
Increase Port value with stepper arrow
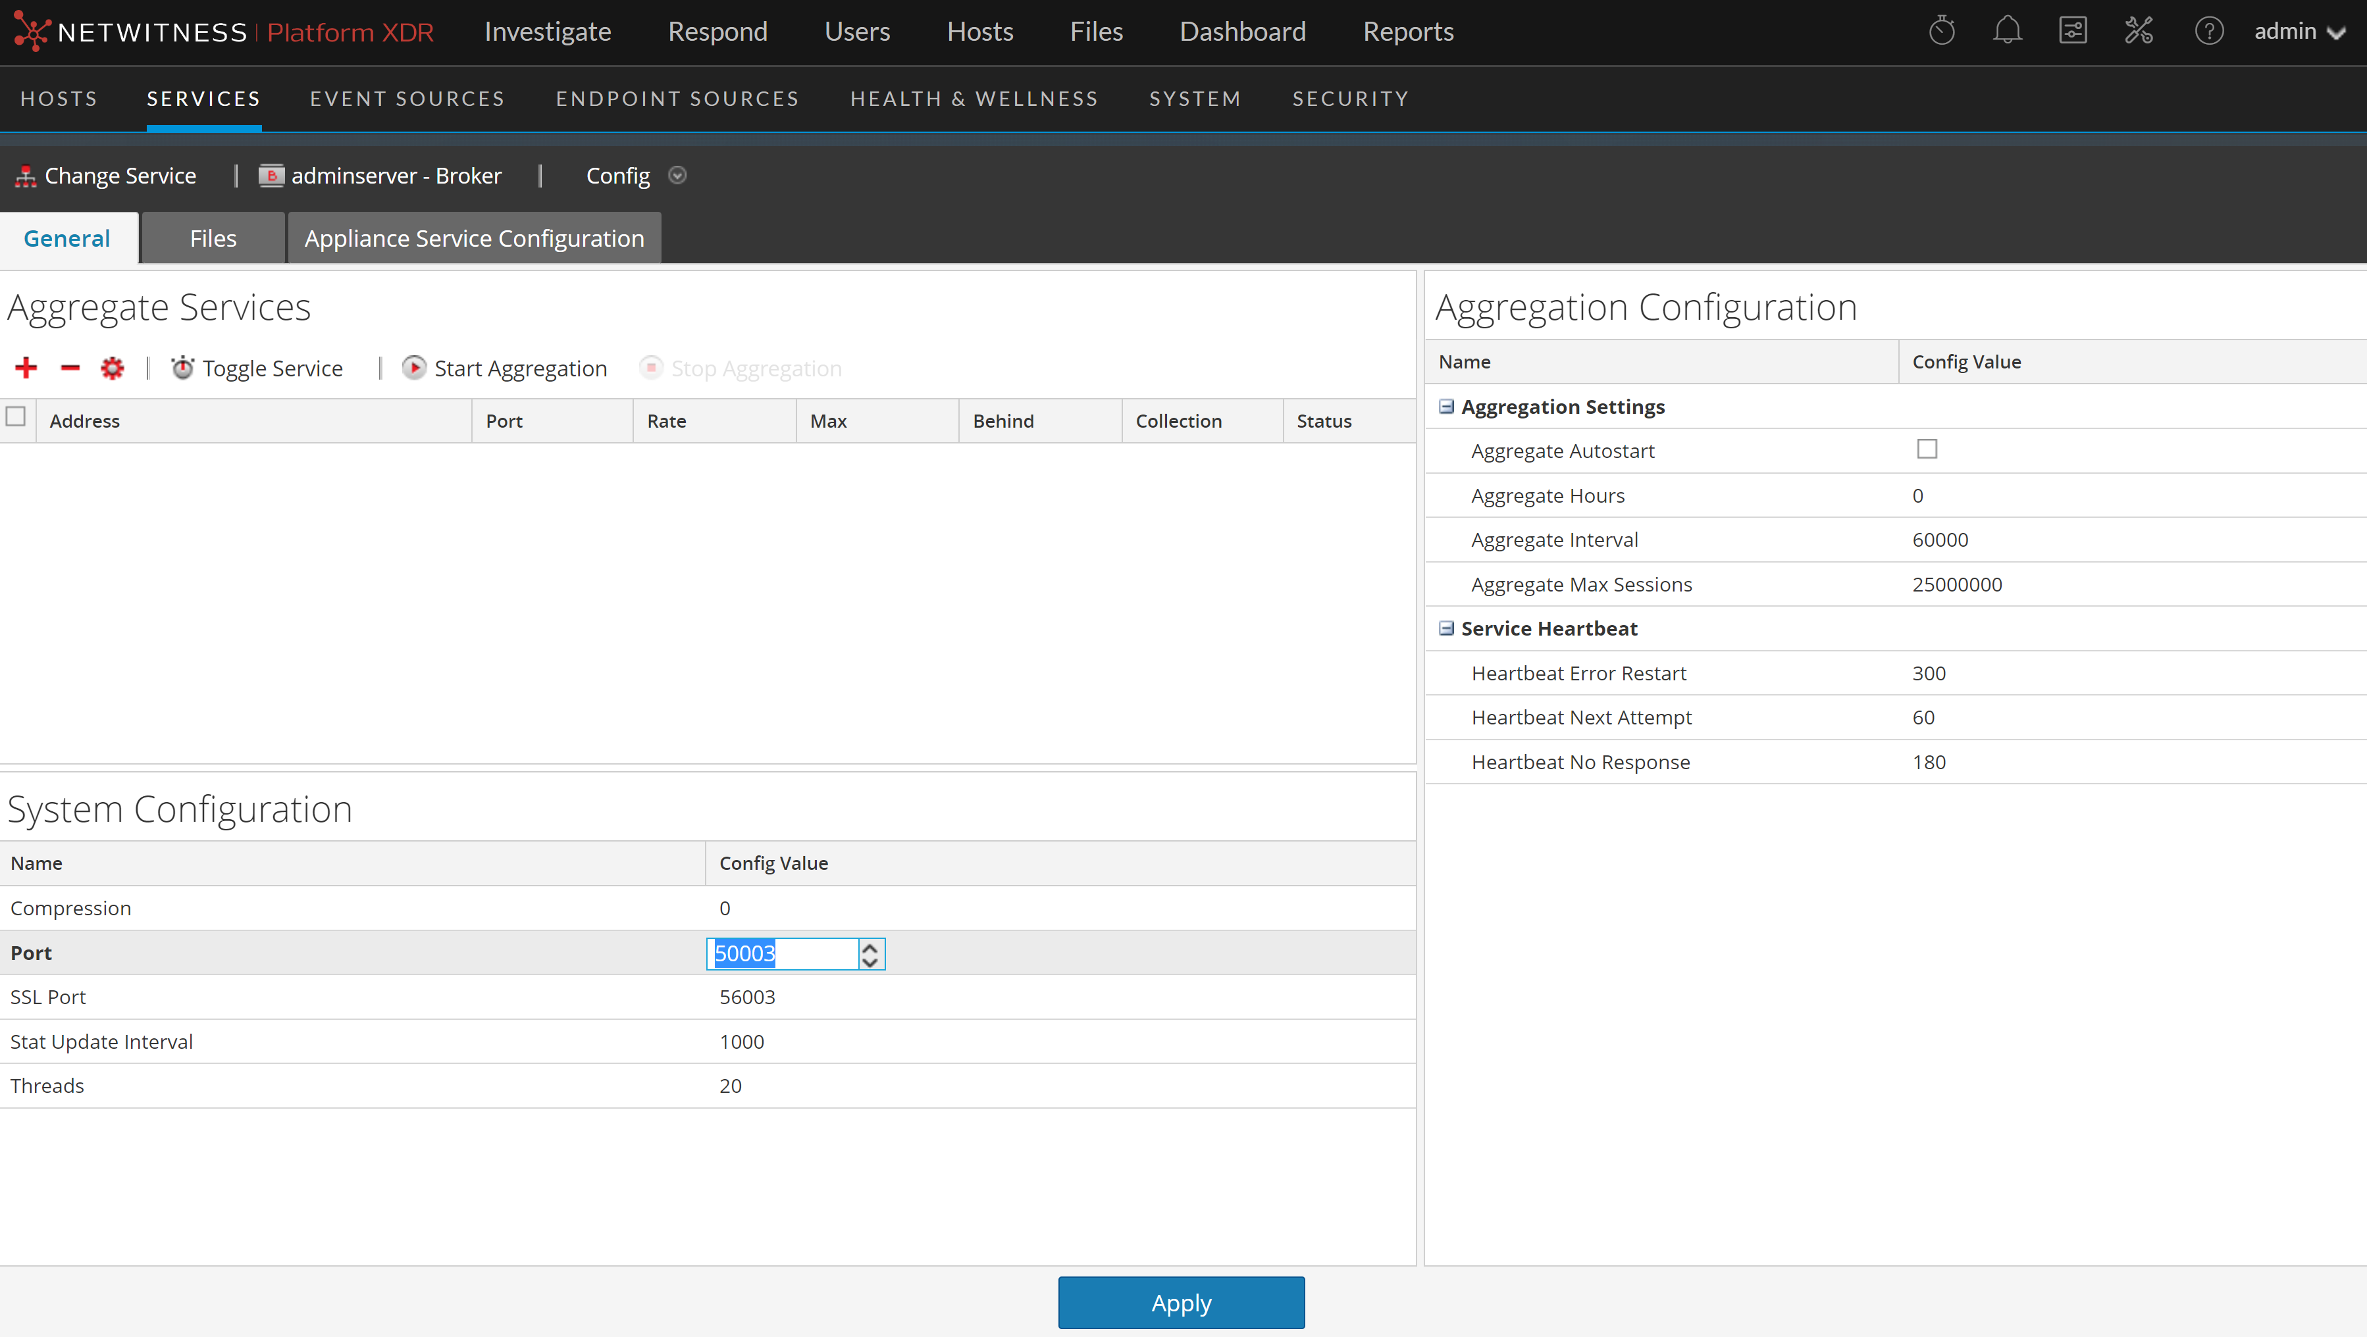(870, 947)
